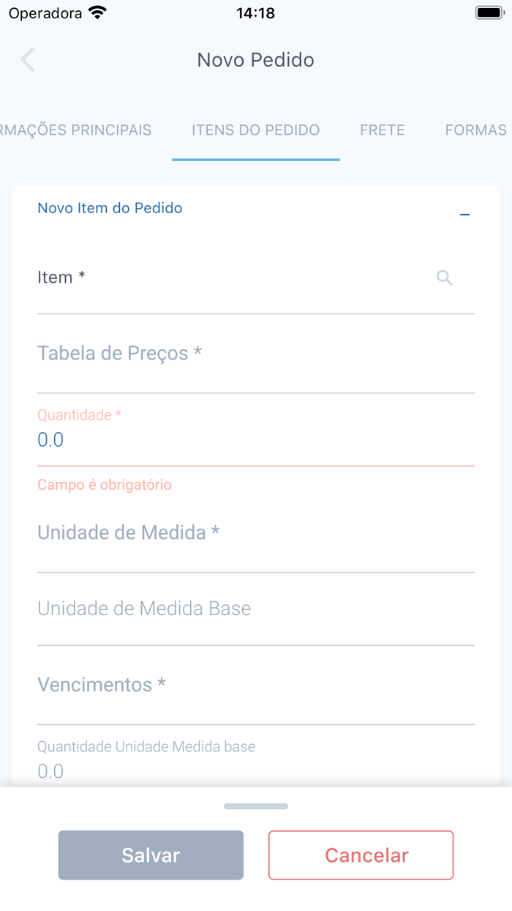Switch to the ITENS DO PEDIDO tab

[255, 130]
